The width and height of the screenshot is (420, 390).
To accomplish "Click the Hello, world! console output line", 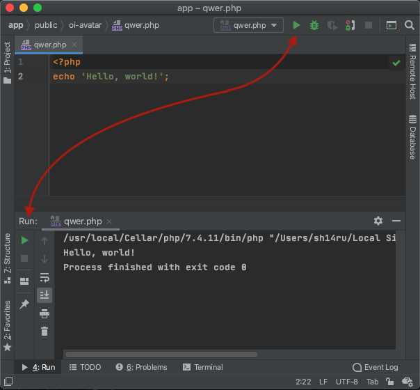I will point(99,252).
